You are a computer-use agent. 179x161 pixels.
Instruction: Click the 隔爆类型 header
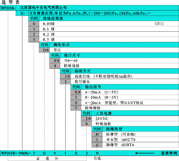pyautogui.click(x=114, y=129)
